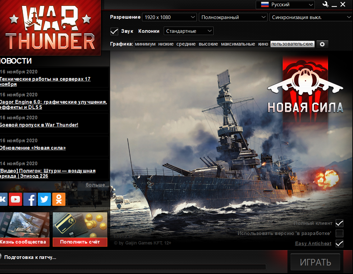This screenshot has height=274, width=353.
Task: Select средние graphics preset
Action: (x=186, y=44)
